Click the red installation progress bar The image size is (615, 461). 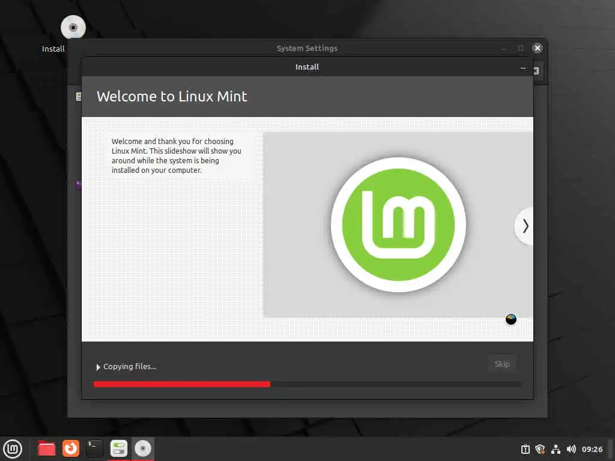click(x=307, y=384)
